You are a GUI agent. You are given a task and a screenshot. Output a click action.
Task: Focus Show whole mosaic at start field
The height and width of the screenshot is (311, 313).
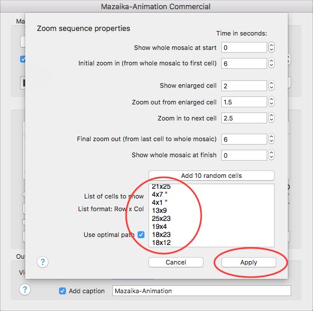click(244, 48)
